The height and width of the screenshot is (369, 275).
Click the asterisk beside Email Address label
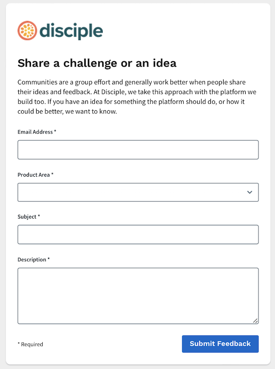click(55, 131)
